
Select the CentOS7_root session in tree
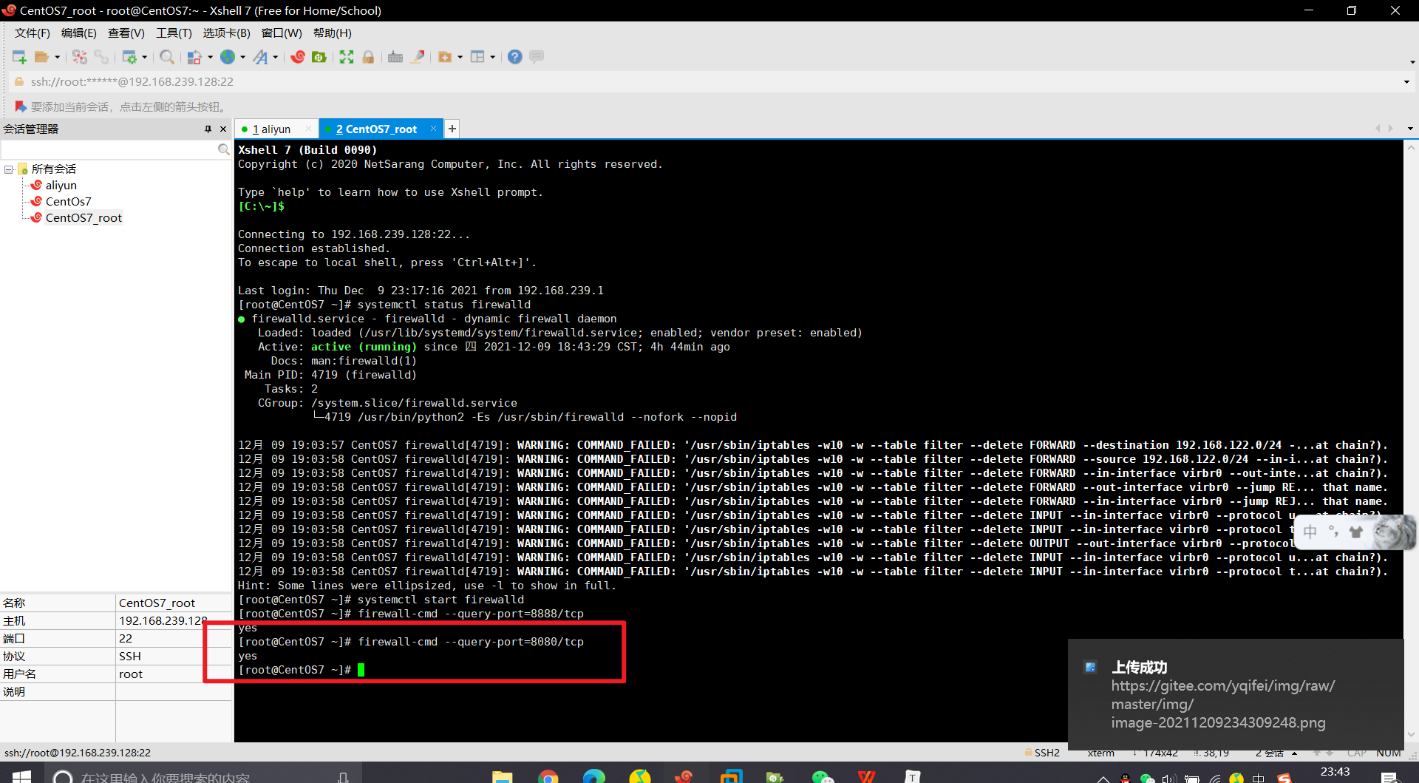click(x=84, y=218)
